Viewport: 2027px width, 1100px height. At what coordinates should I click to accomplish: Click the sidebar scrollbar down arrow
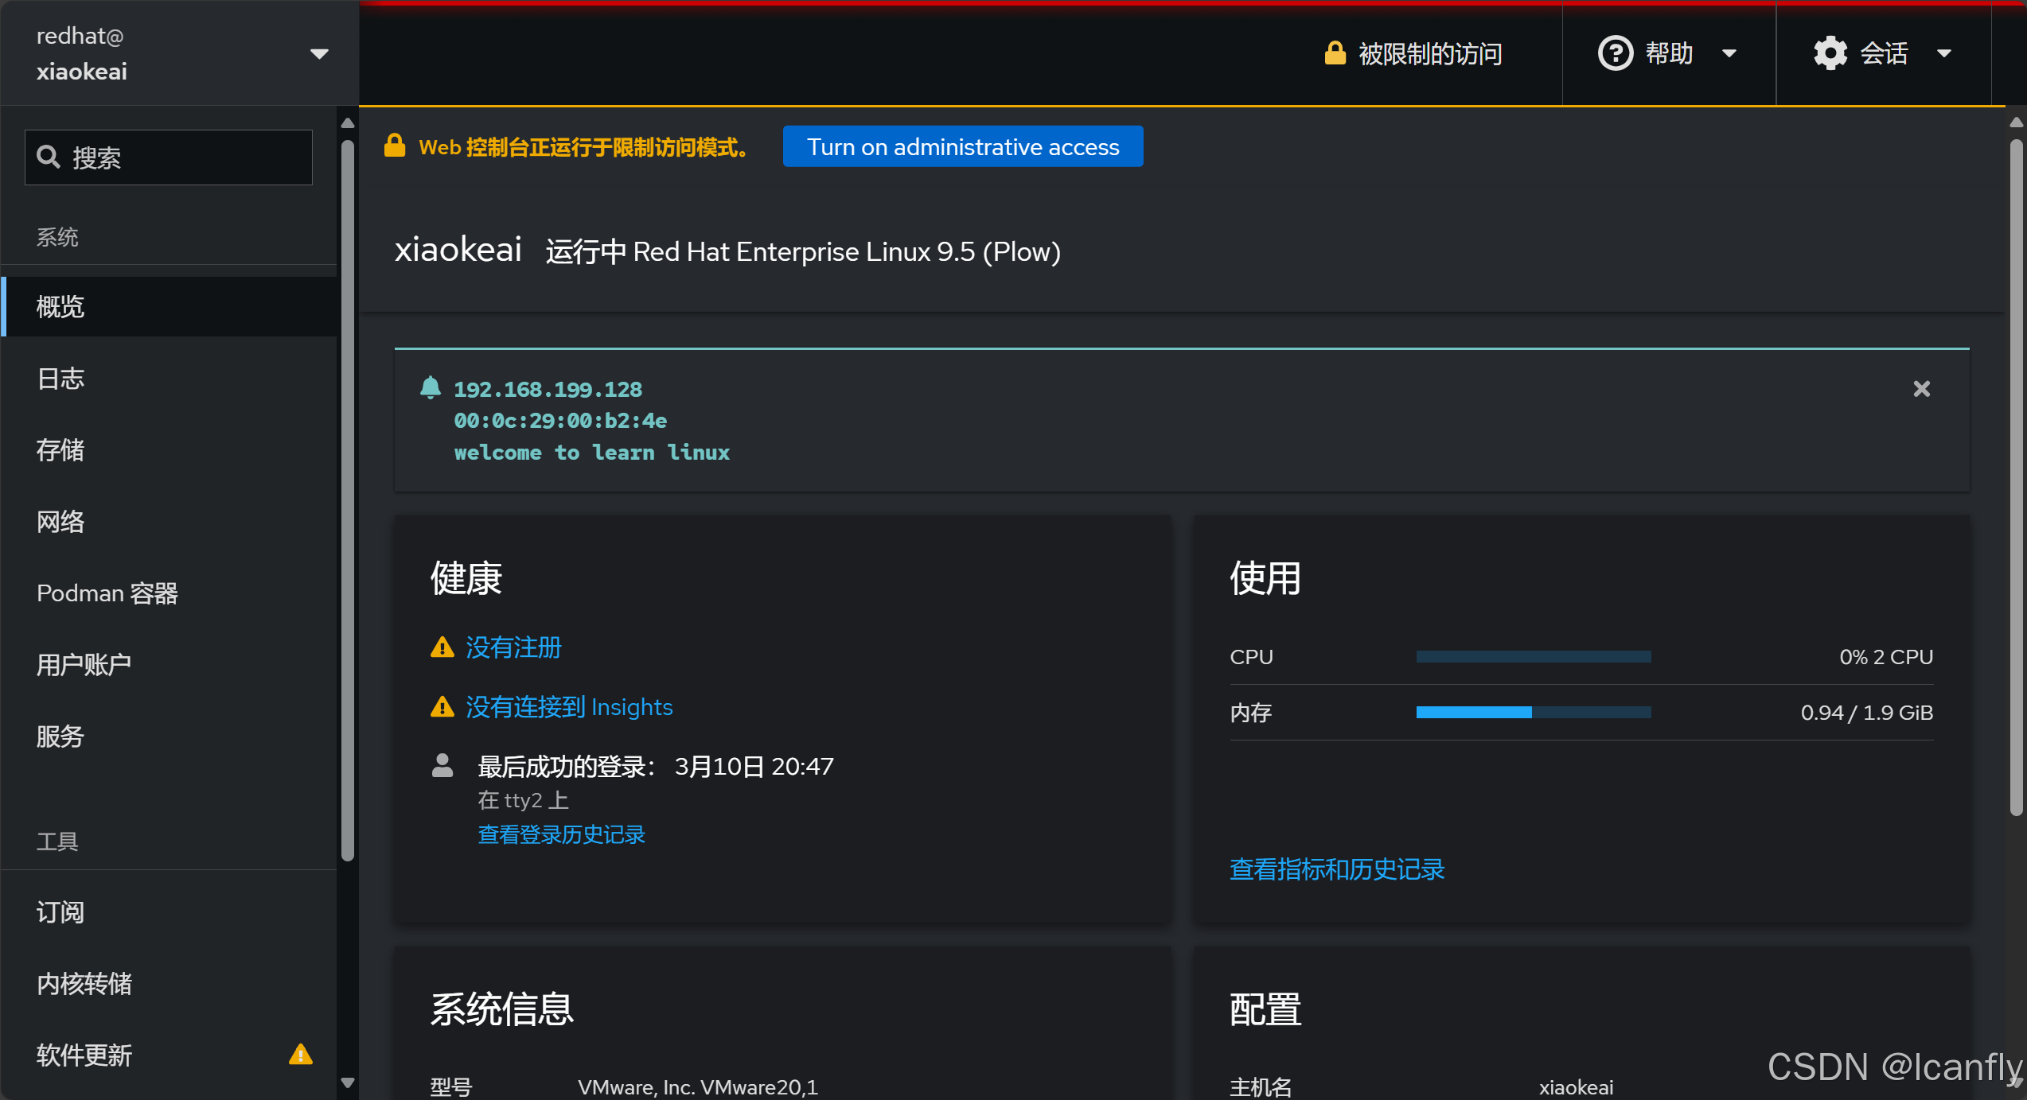click(x=347, y=1082)
